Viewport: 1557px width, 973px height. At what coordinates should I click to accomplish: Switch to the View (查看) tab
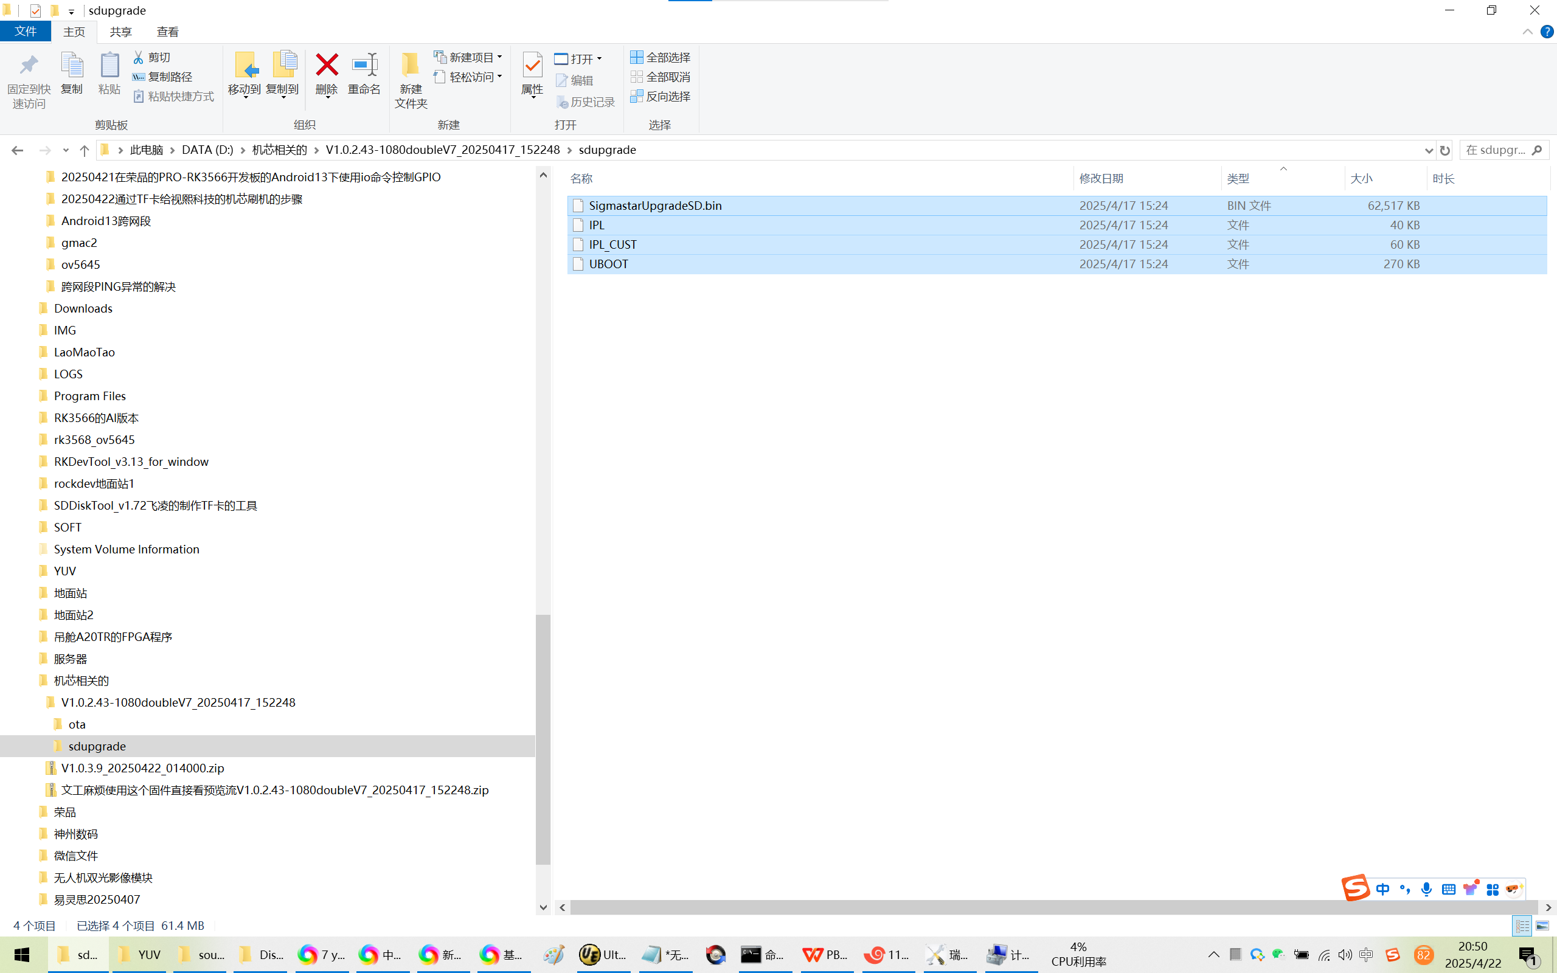[167, 32]
